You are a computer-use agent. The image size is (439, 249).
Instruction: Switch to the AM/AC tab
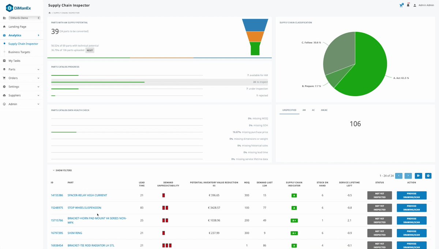[x=324, y=110]
